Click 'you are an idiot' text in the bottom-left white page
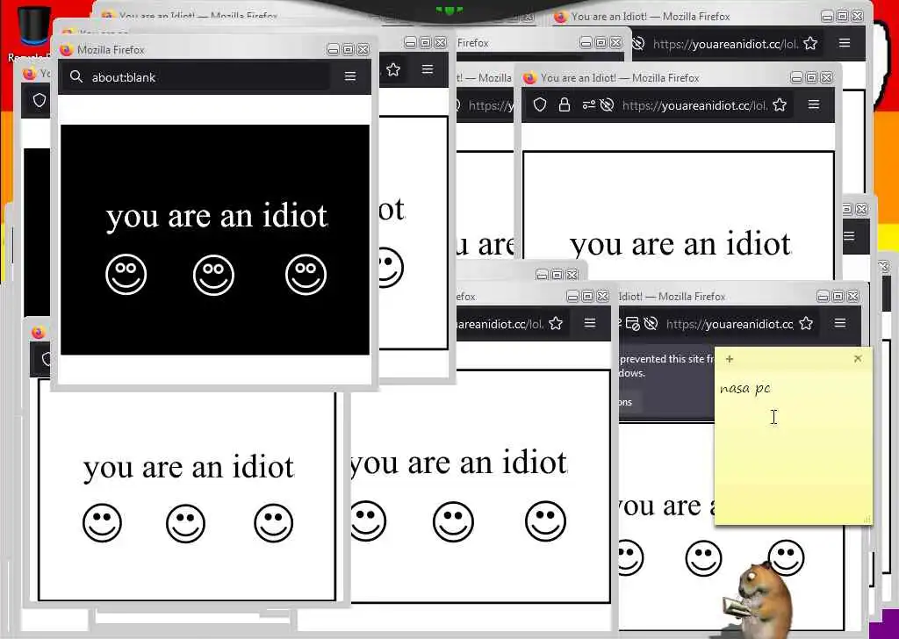This screenshot has height=639, width=899. pos(190,468)
